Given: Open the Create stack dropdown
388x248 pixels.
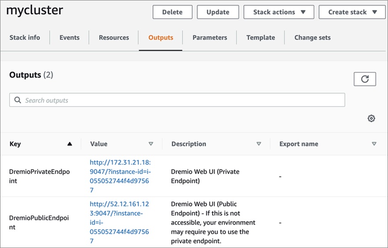Looking at the screenshot, I should tap(352, 12).
